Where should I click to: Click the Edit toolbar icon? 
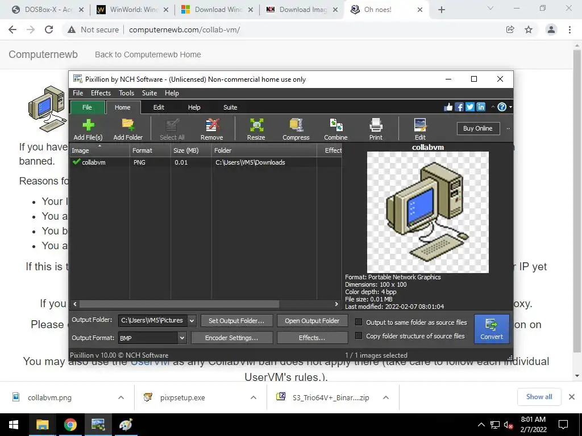(x=420, y=129)
